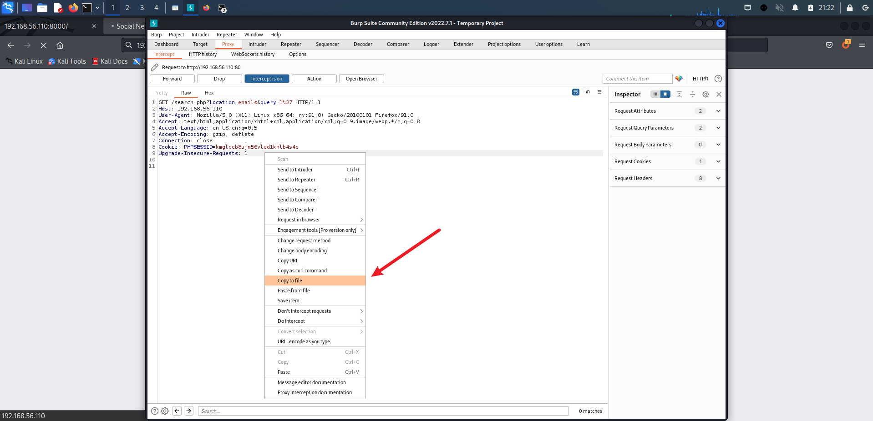Switch Inspector to right docked layout
The height and width of the screenshot is (421, 873).
point(665,94)
